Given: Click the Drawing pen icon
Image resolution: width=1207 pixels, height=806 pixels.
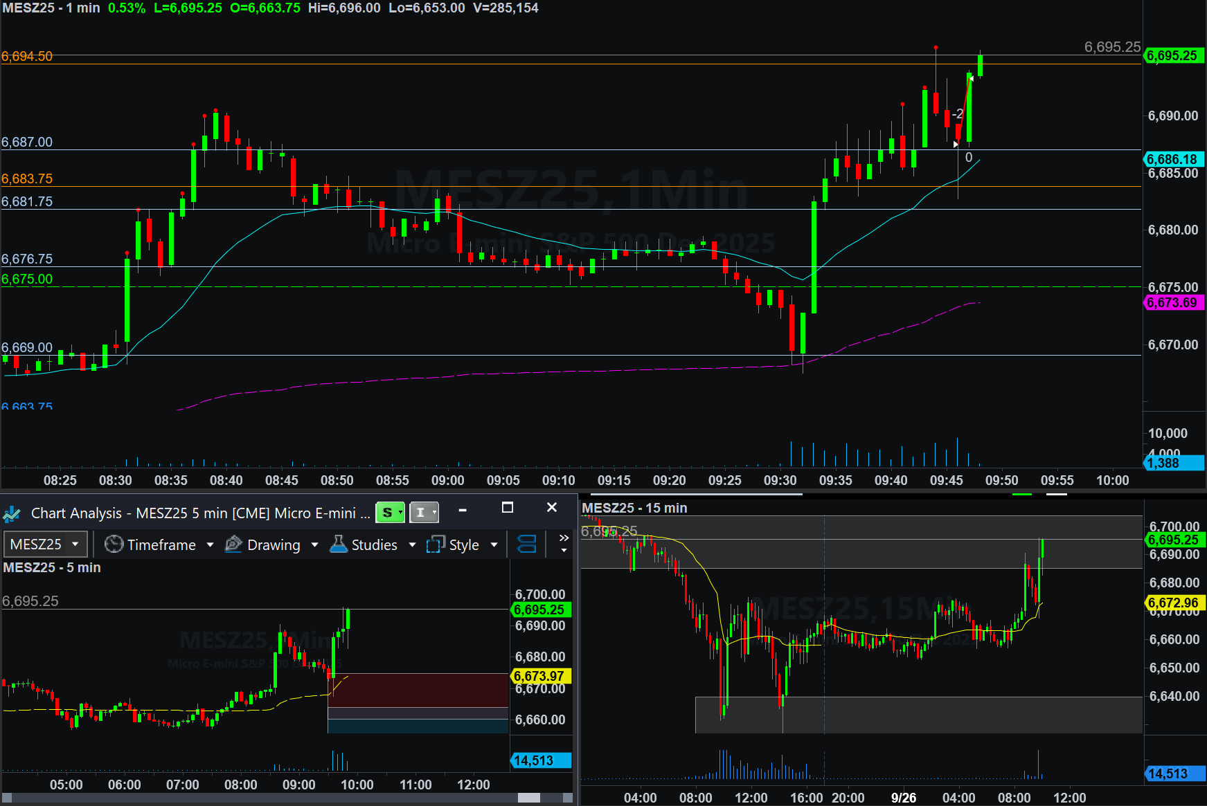Looking at the screenshot, I should pos(234,544).
